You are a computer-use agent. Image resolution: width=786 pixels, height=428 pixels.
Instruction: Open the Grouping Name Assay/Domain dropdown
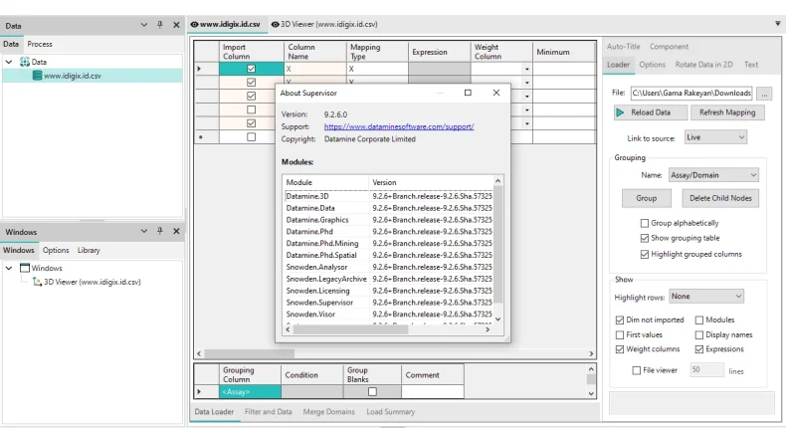(713, 175)
